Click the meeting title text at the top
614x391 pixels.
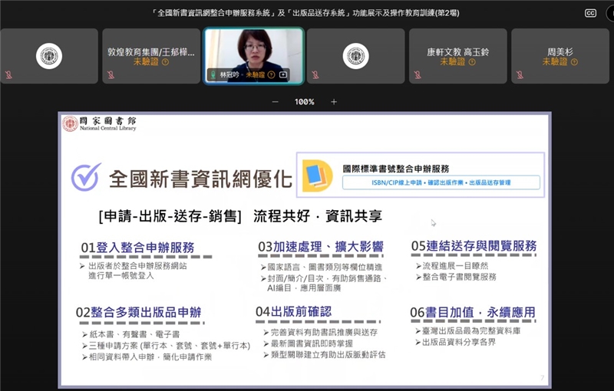[x=307, y=13]
